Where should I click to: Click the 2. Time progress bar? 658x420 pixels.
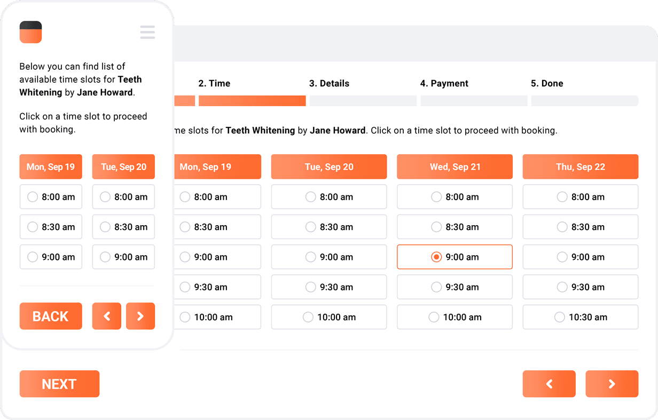coord(252,101)
